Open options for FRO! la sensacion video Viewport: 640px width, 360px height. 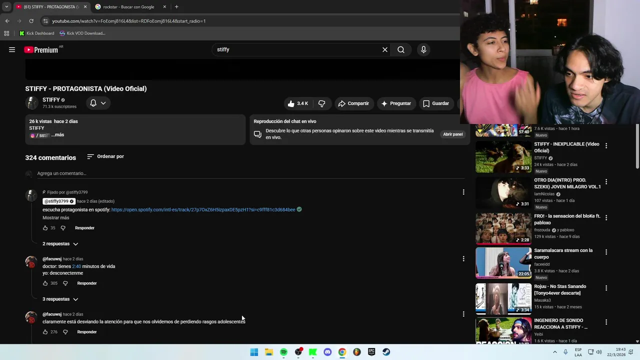(x=606, y=217)
